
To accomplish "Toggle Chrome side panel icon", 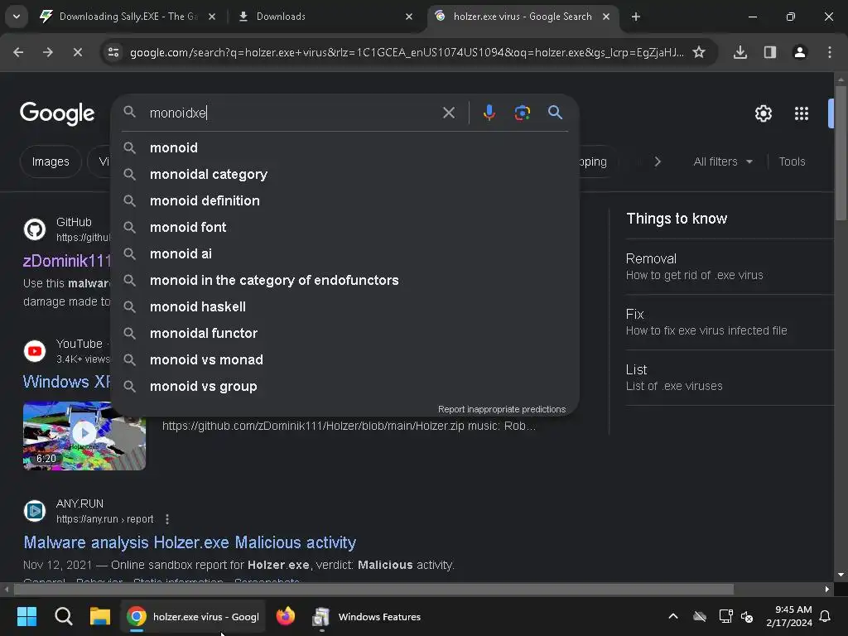I will click(770, 52).
